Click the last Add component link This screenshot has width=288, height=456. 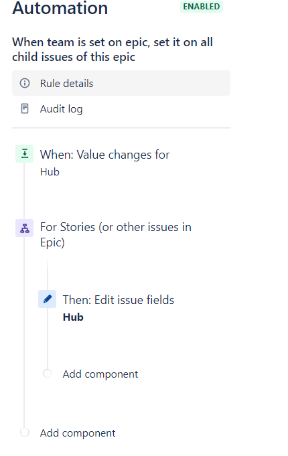tap(78, 433)
